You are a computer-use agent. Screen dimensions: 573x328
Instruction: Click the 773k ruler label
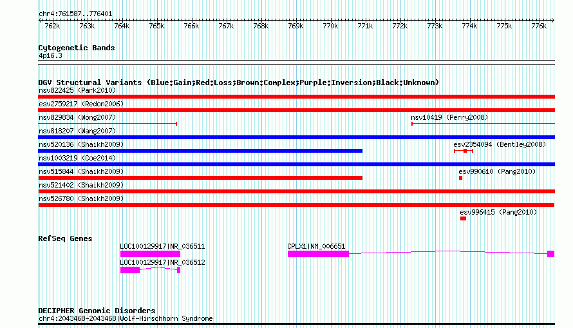(435, 26)
